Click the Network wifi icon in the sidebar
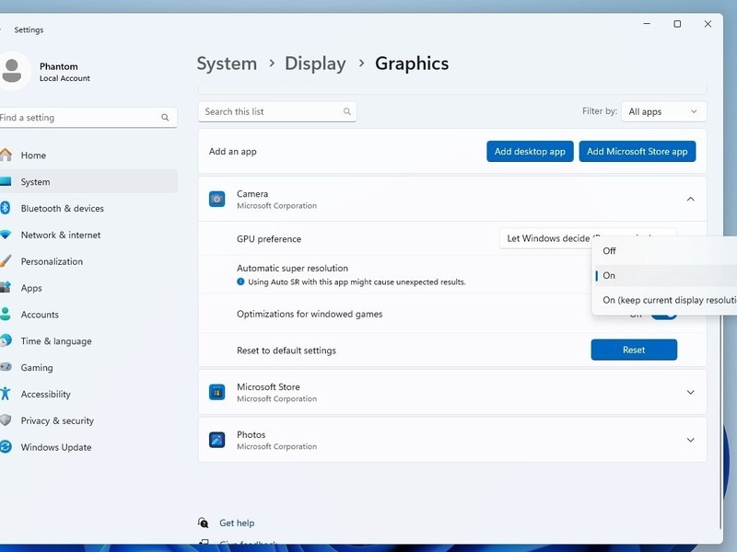737x552 pixels. click(6, 235)
